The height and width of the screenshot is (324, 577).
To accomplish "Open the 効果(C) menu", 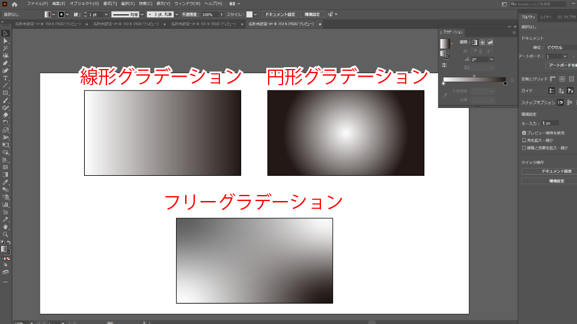I will pos(145,4).
